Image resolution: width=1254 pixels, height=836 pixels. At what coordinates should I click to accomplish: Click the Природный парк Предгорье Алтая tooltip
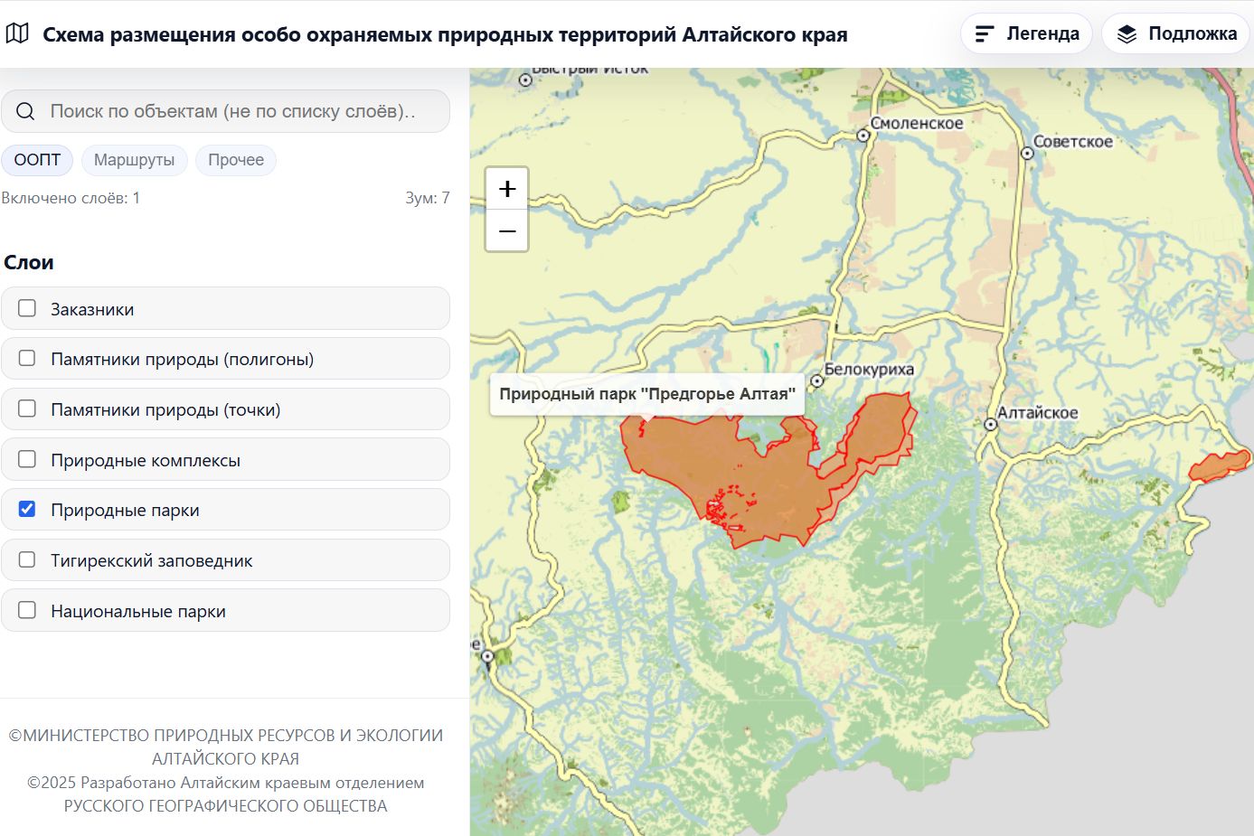point(646,394)
